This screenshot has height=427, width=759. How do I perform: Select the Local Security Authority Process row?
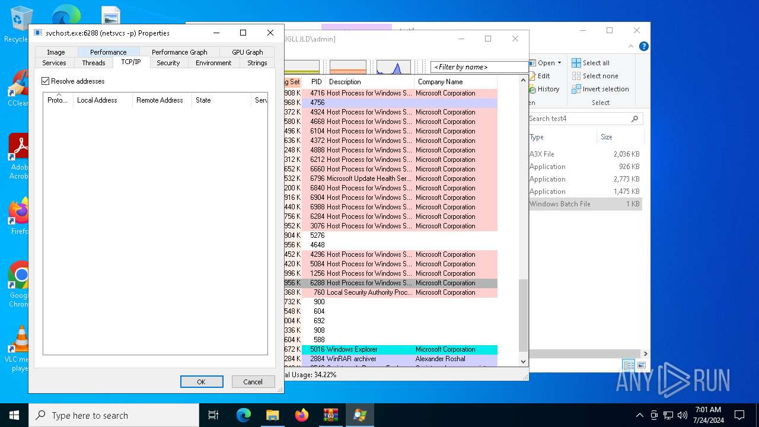390,292
